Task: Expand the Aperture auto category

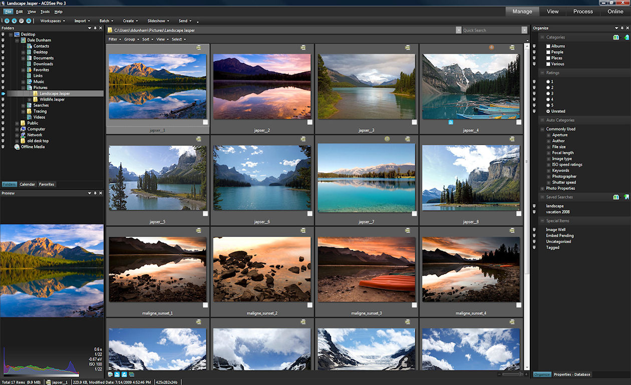Action: tap(549, 135)
